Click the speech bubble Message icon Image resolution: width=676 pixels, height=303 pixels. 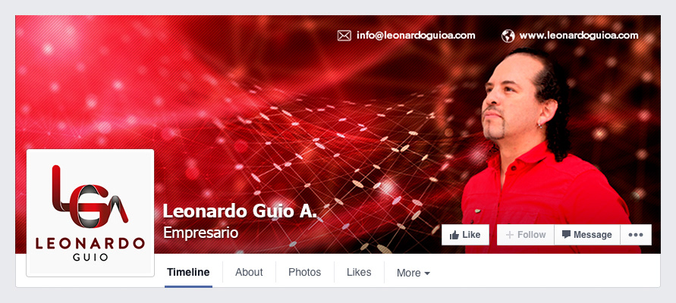pyautogui.click(x=566, y=235)
